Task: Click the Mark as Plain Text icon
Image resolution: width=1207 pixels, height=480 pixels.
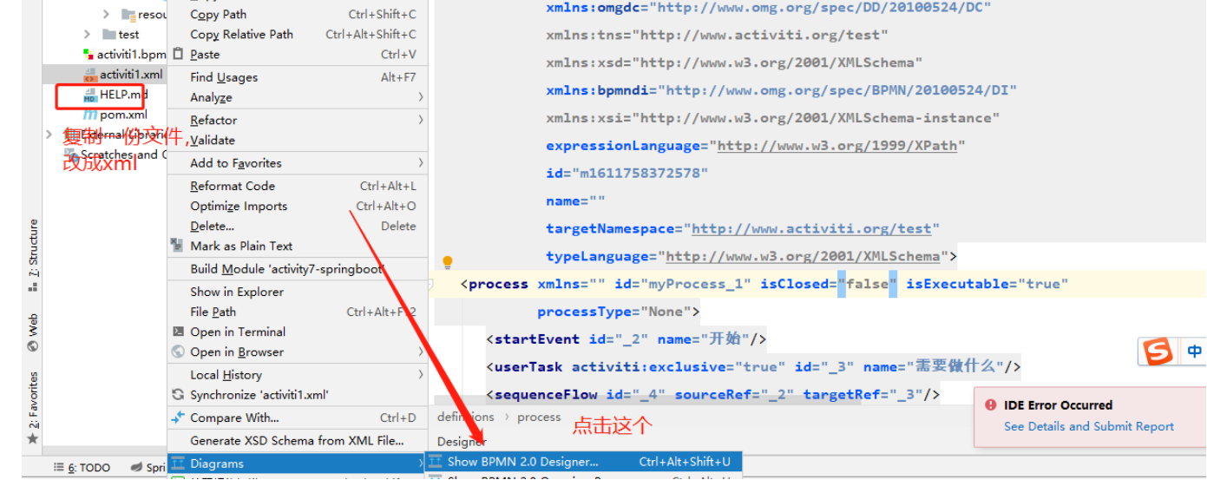Action: pos(177,247)
